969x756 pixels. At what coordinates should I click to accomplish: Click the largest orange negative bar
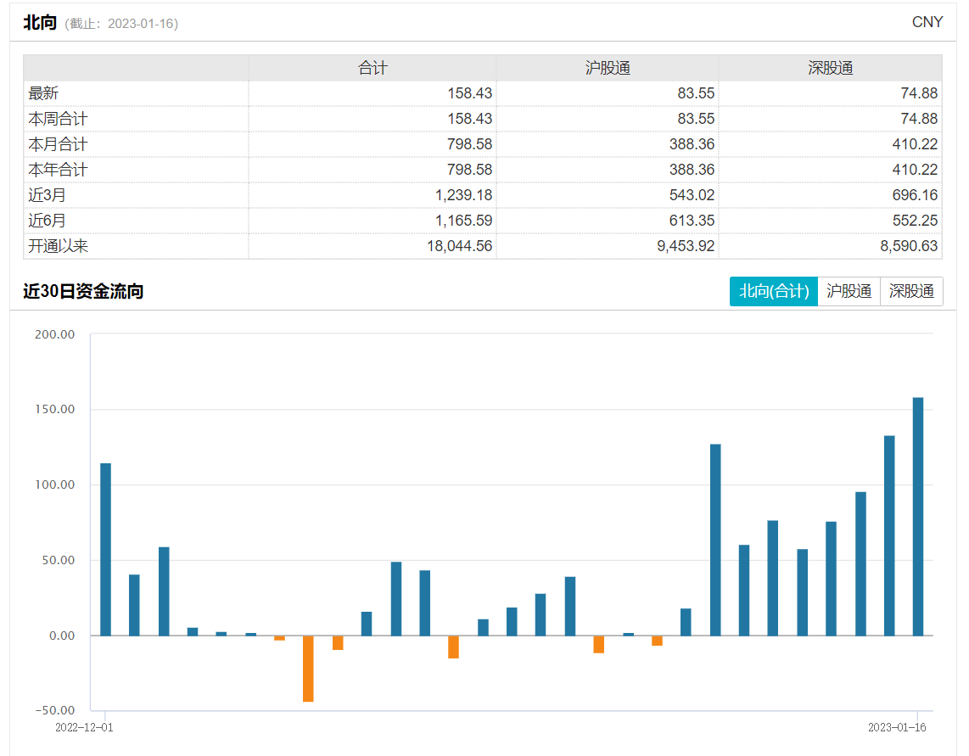tap(308, 669)
